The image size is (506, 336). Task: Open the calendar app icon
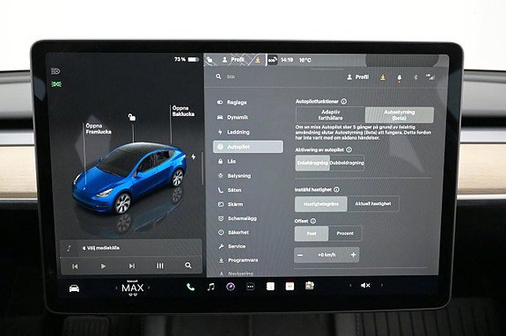coord(290,286)
